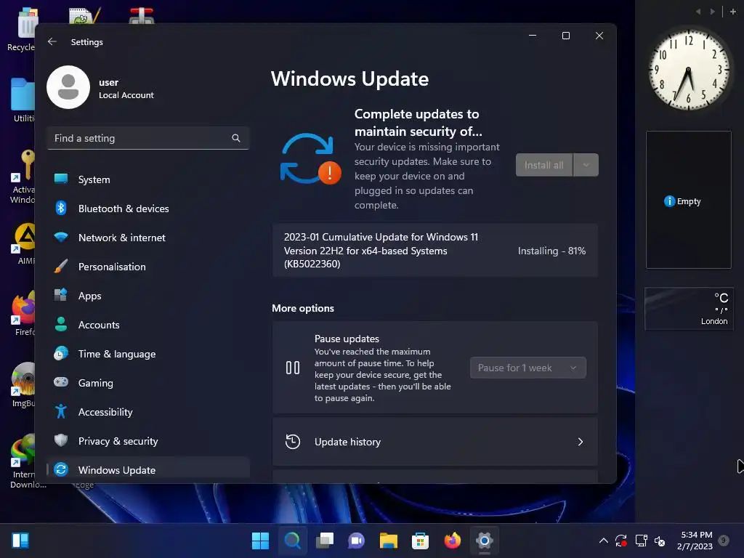Click the update status sync warning icon

[x=310, y=159]
